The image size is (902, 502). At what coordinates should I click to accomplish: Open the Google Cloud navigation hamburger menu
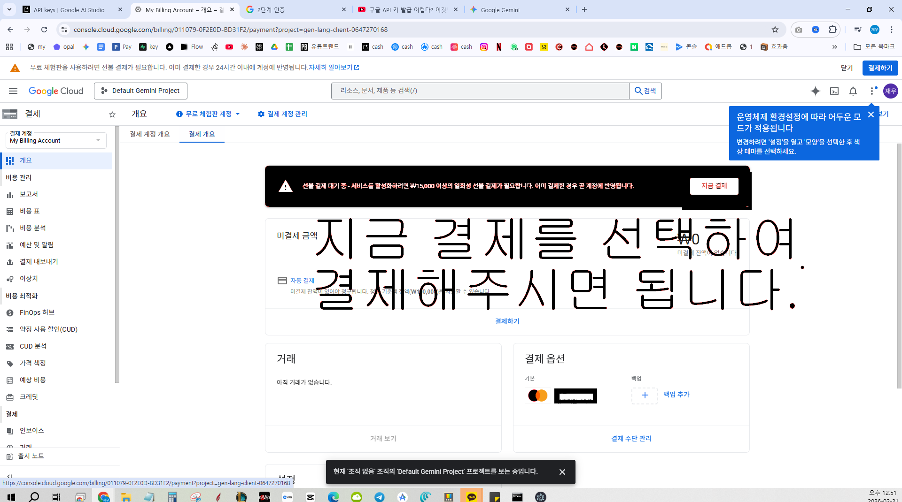click(x=13, y=91)
